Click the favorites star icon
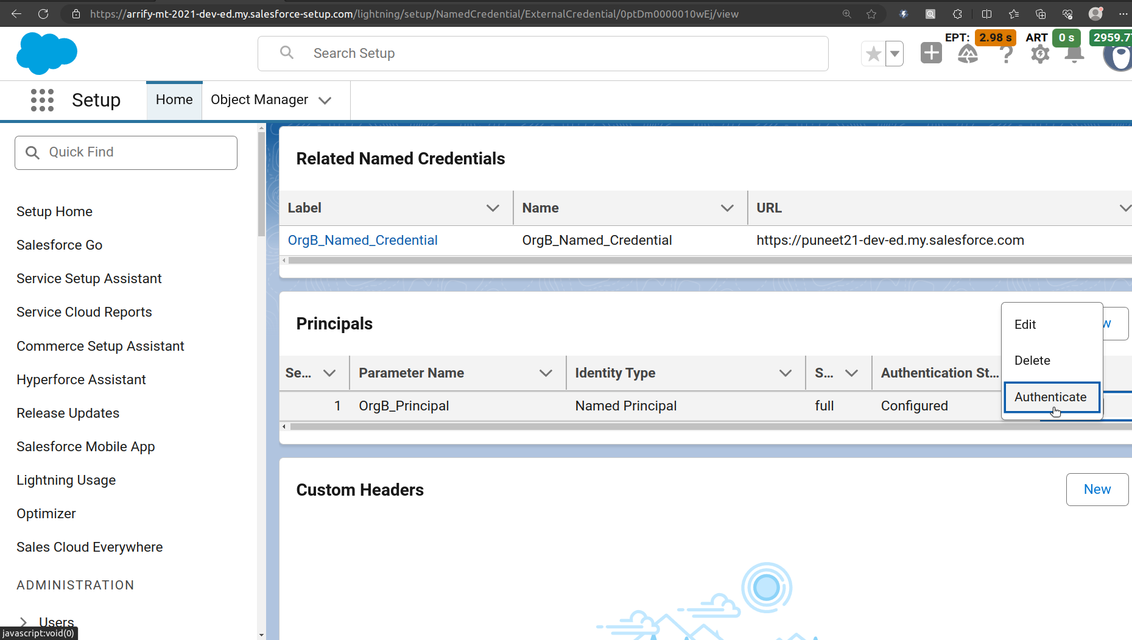 [873, 54]
